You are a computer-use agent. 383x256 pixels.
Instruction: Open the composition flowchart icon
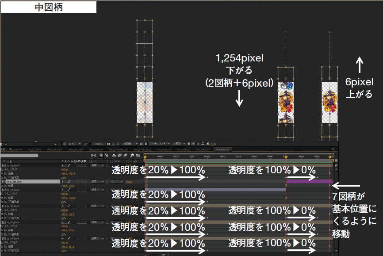(203, 144)
